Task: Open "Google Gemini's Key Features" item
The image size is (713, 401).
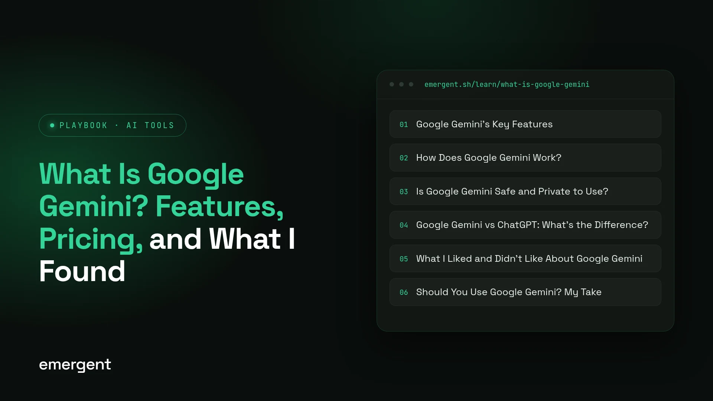Action: 525,124
